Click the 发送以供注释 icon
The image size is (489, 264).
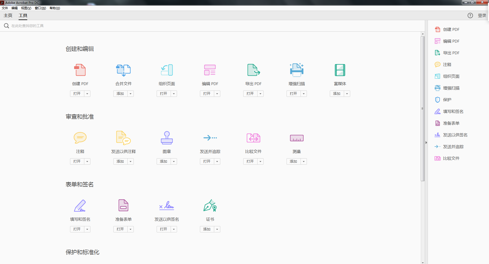tap(124, 138)
